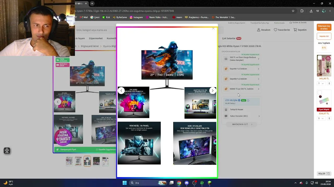Close the product image lightbox with X
The height and width of the screenshot is (187, 334).
(213, 28)
